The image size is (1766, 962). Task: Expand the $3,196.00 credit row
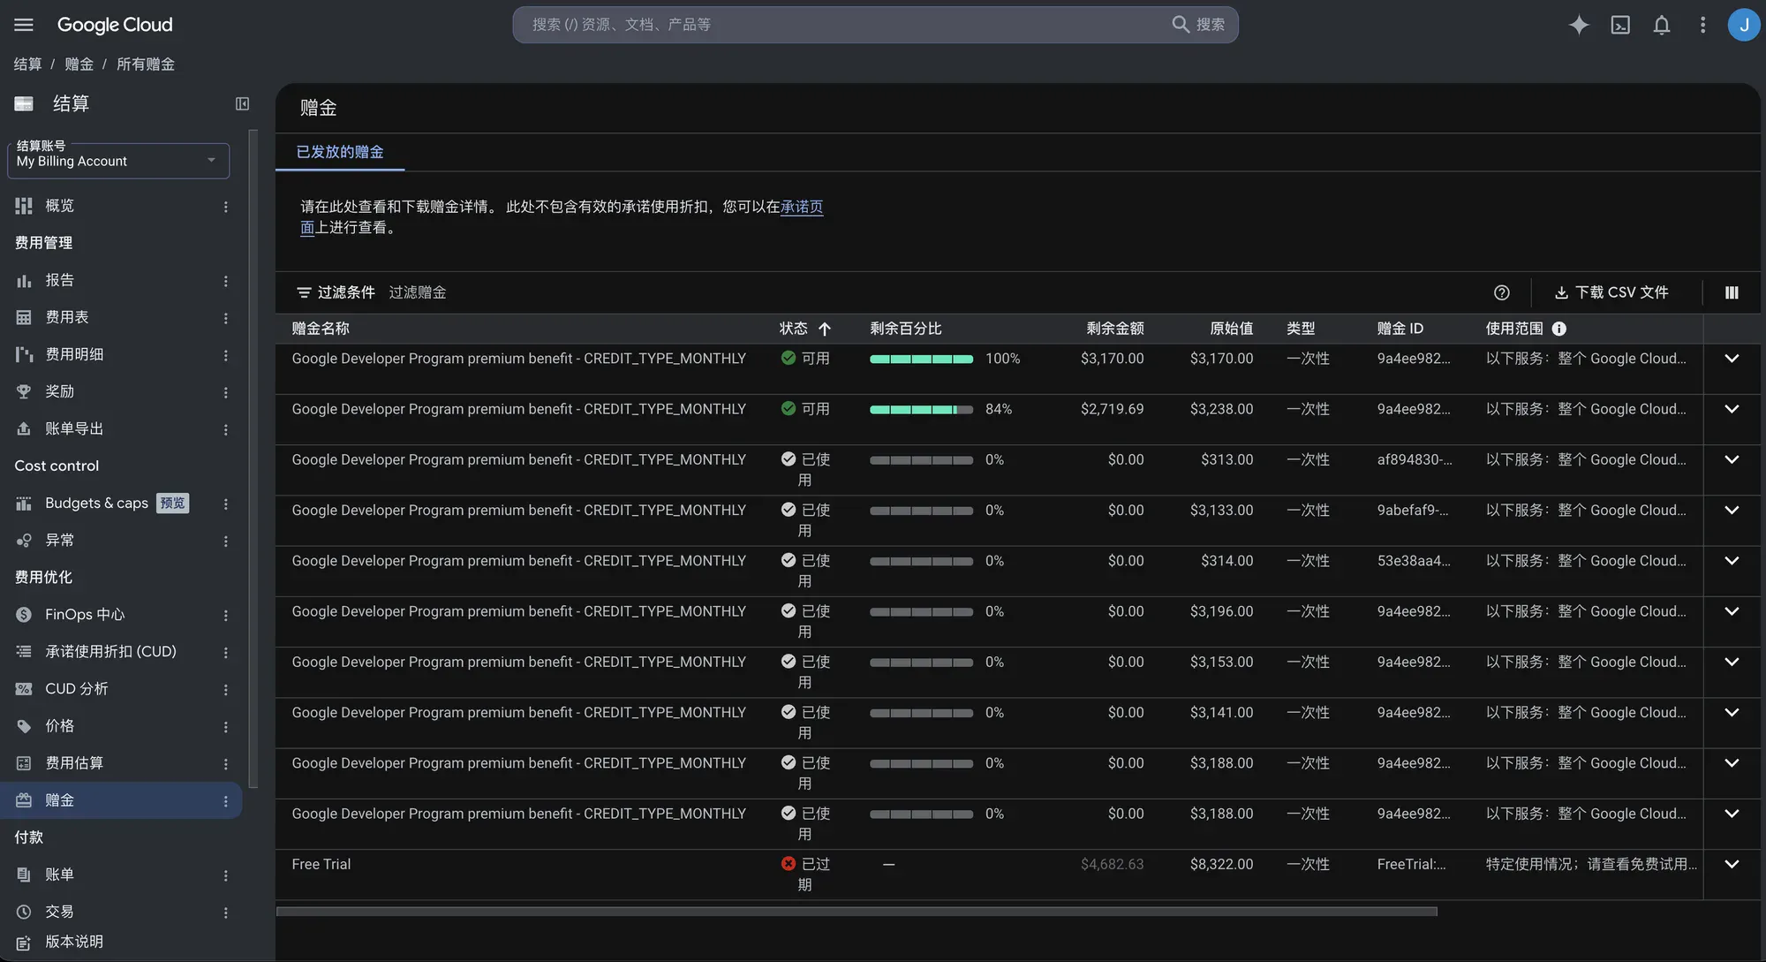[1732, 611]
